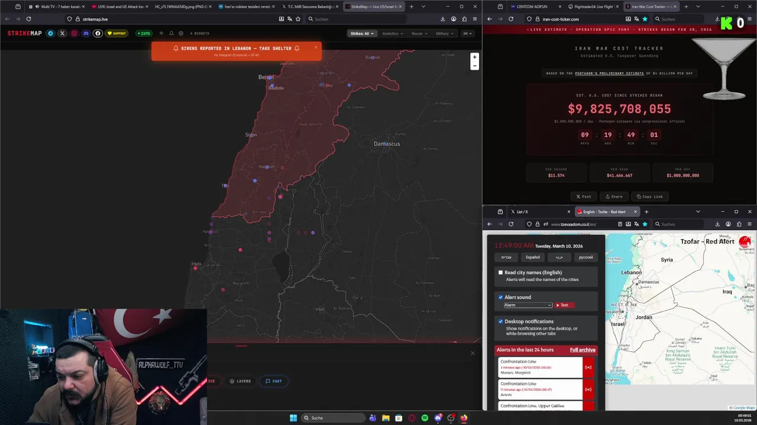The image size is (757, 425).
Task: Switch to the Multi TV browser tab
Action: click(x=57, y=6)
